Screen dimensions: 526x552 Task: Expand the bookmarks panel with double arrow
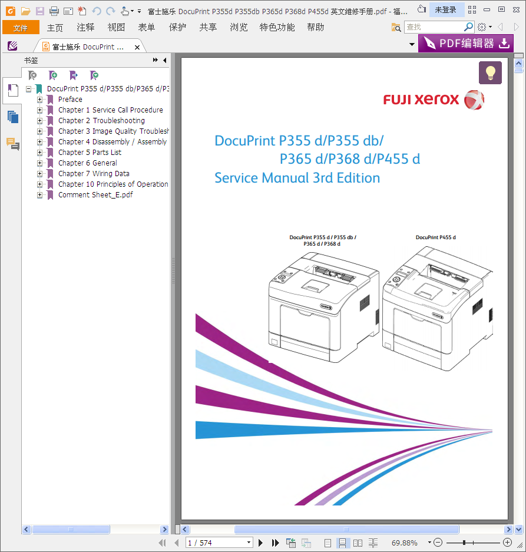click(156, 60)
